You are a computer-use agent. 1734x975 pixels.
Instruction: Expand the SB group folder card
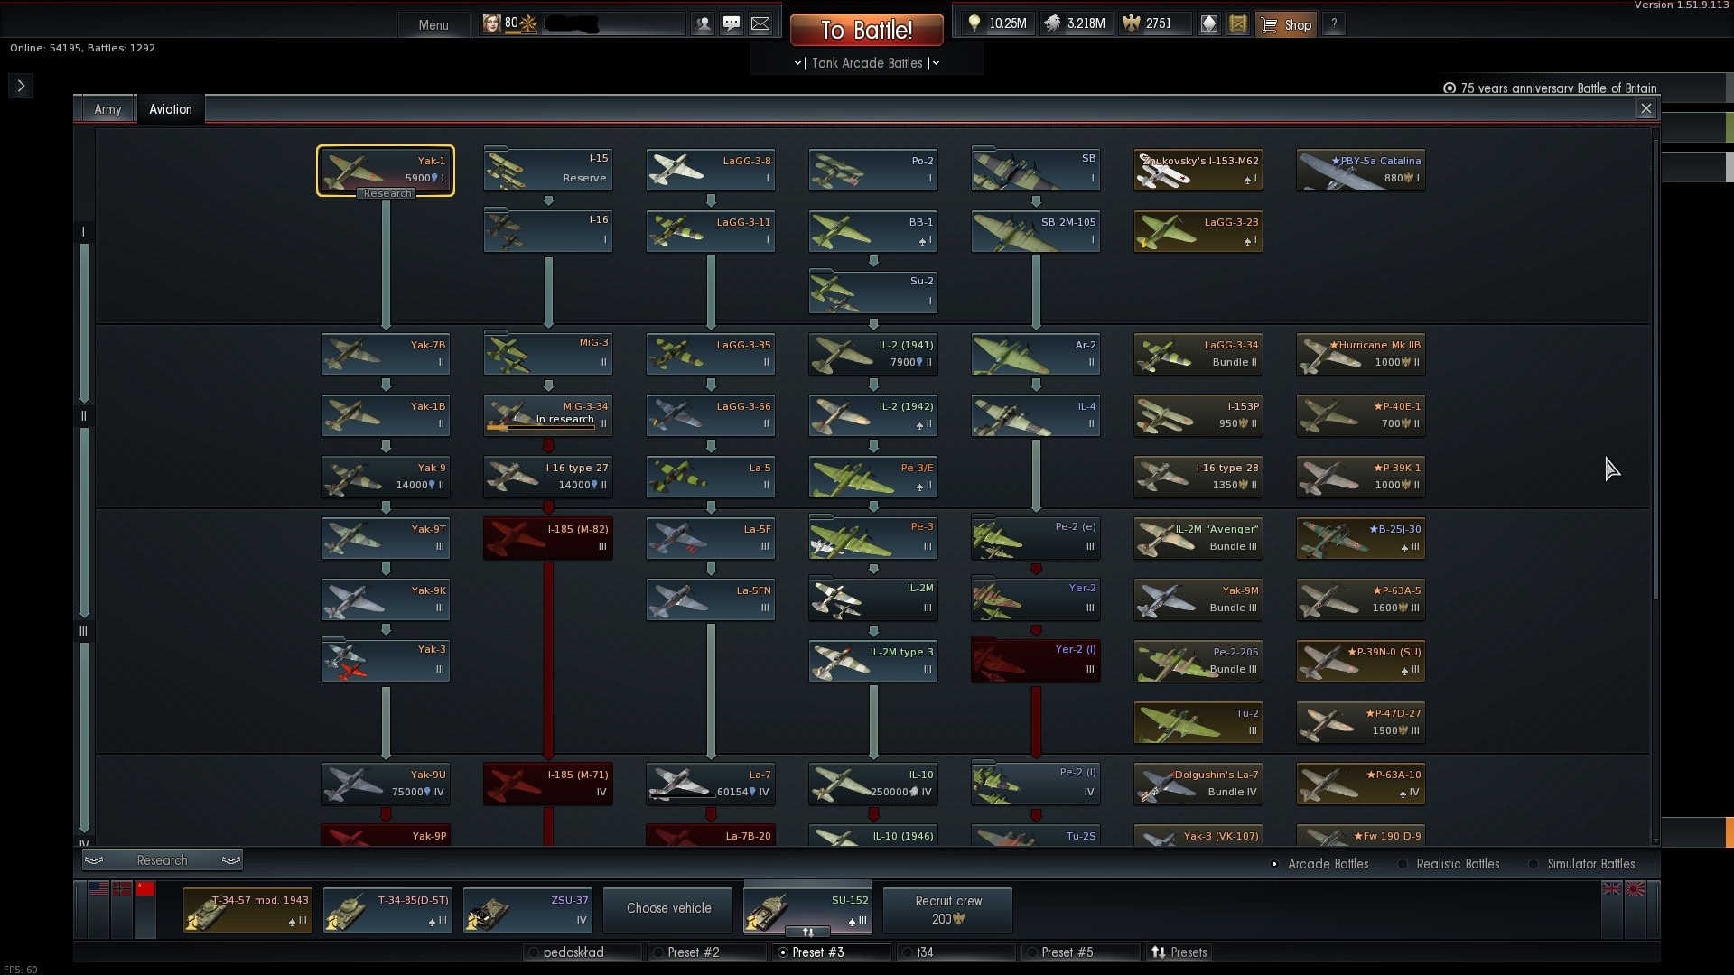tap(1036, 169)
